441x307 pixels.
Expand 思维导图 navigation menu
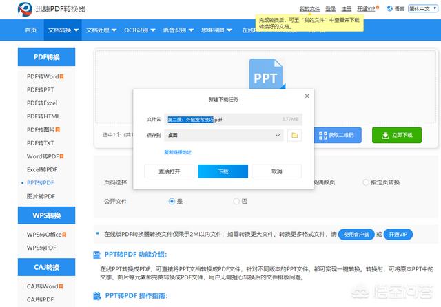[216, 30]
